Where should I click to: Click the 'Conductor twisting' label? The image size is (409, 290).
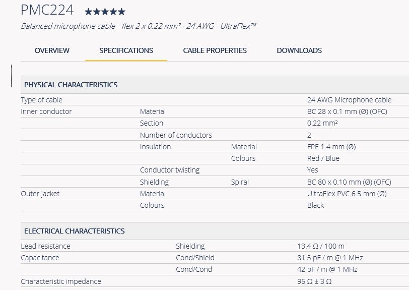point(170,170)
